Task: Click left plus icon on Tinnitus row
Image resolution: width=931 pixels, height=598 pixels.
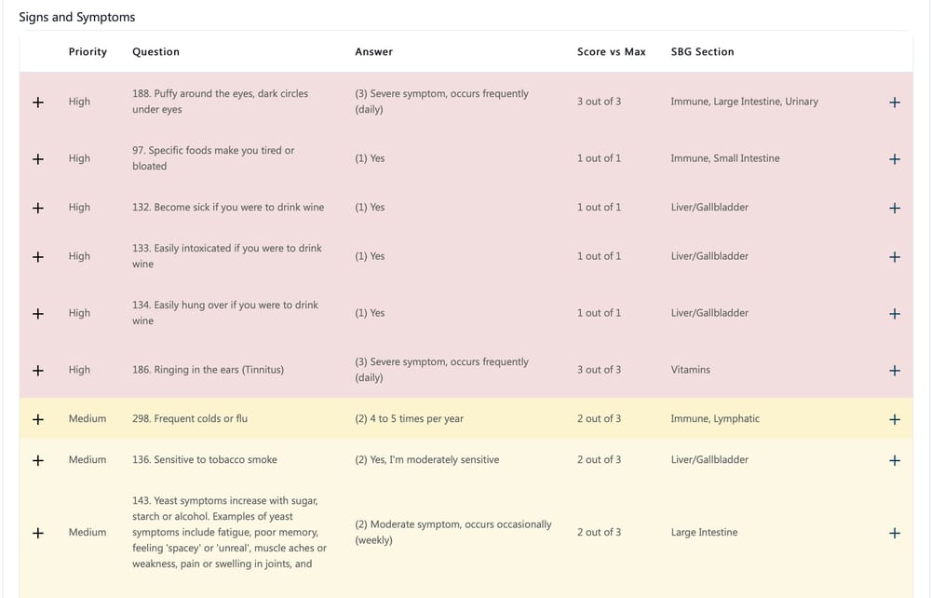Action: [38, 371]
